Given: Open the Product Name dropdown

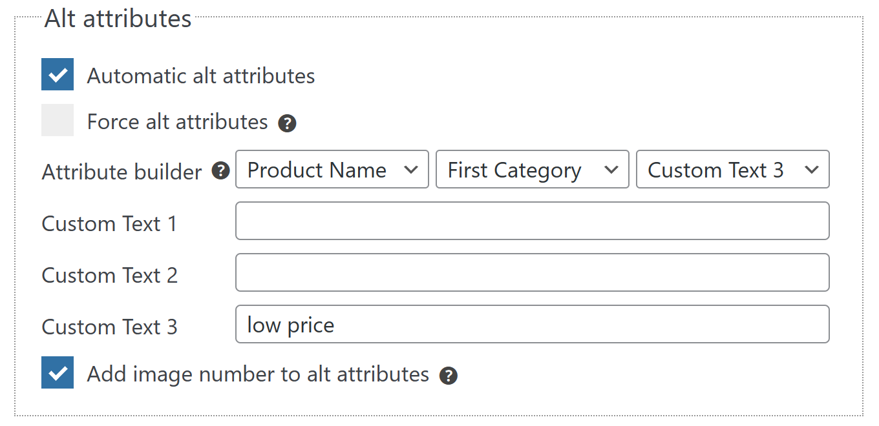Looking at the screenshot, I should click(332, 170).
